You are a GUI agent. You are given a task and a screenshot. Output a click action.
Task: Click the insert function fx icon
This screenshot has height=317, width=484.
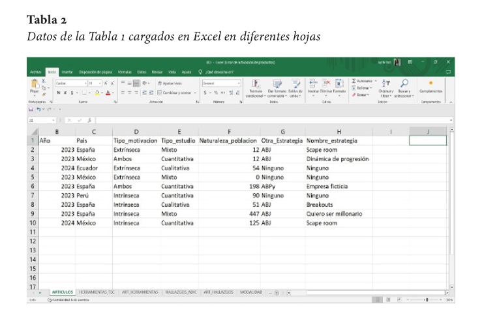[x=89, y=120]
